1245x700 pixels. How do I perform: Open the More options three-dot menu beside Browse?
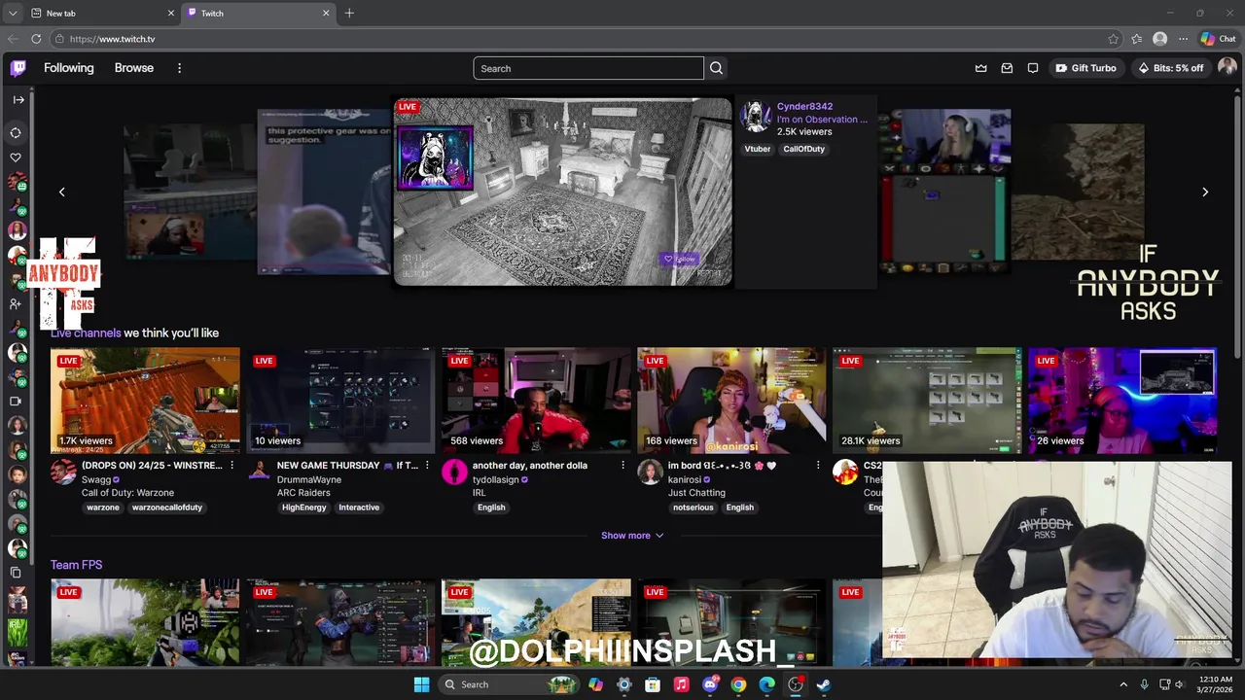(x=179, y=68)
